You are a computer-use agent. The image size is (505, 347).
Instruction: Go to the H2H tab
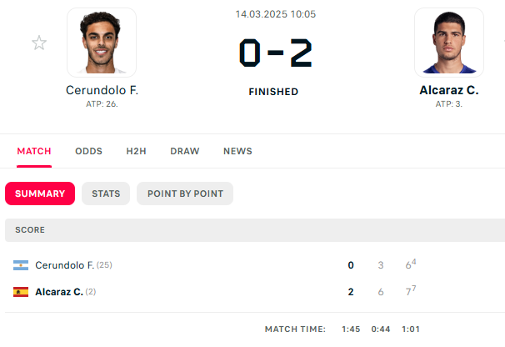(x=137, y=151)
